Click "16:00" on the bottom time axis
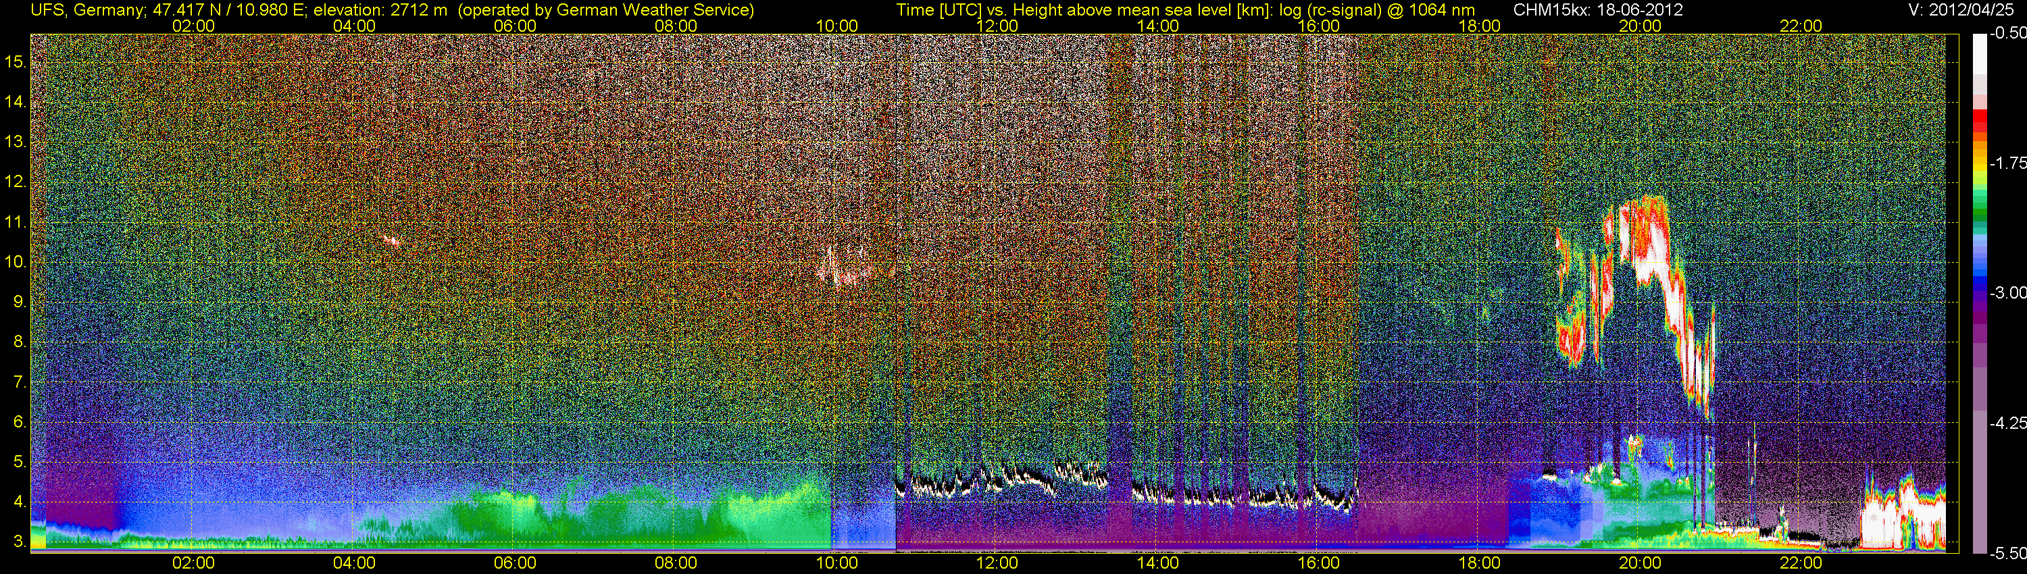 1319,563
